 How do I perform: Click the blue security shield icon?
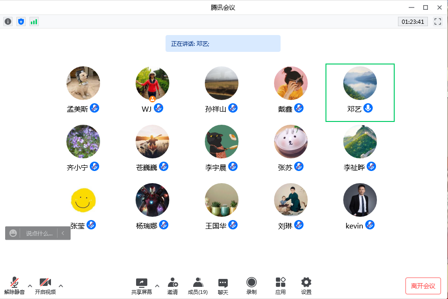21,21
